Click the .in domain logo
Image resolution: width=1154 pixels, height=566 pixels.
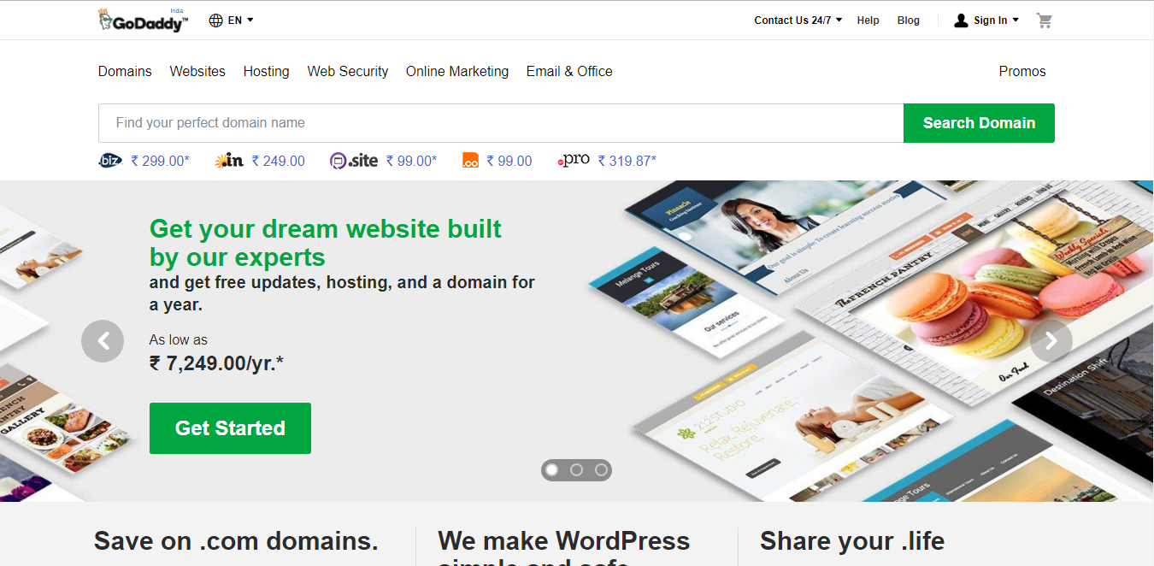click(x=229, y=160)
